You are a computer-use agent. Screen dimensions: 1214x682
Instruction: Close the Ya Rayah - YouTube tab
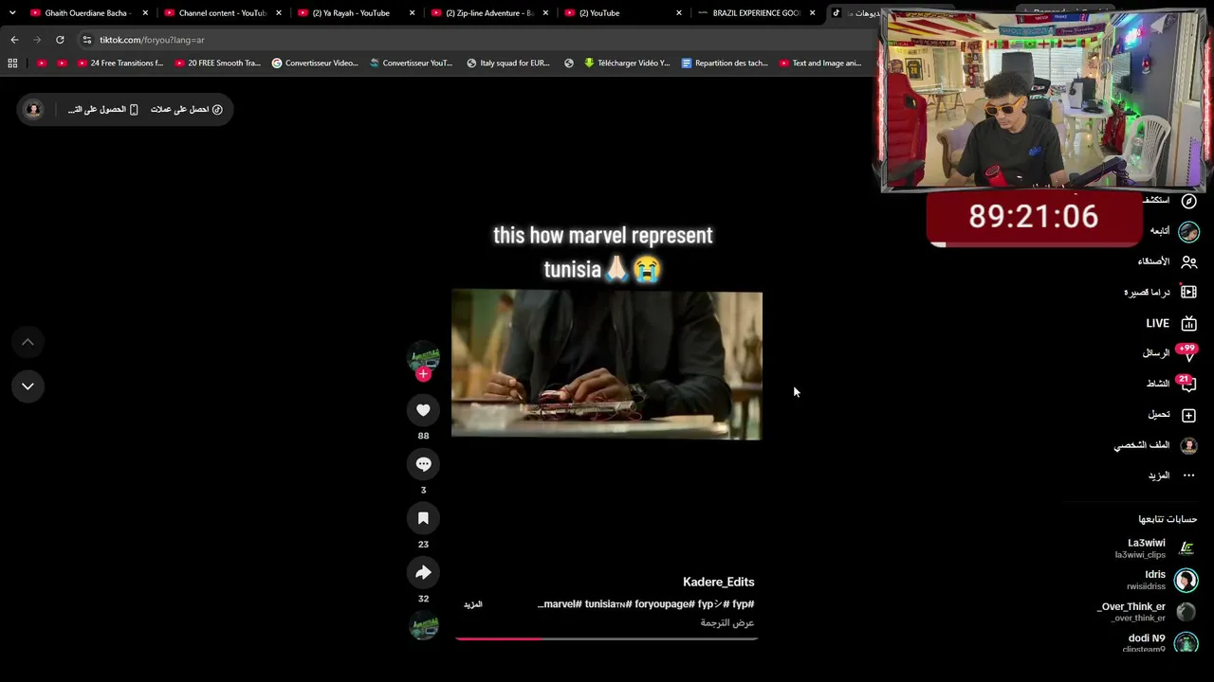point(412,13)
